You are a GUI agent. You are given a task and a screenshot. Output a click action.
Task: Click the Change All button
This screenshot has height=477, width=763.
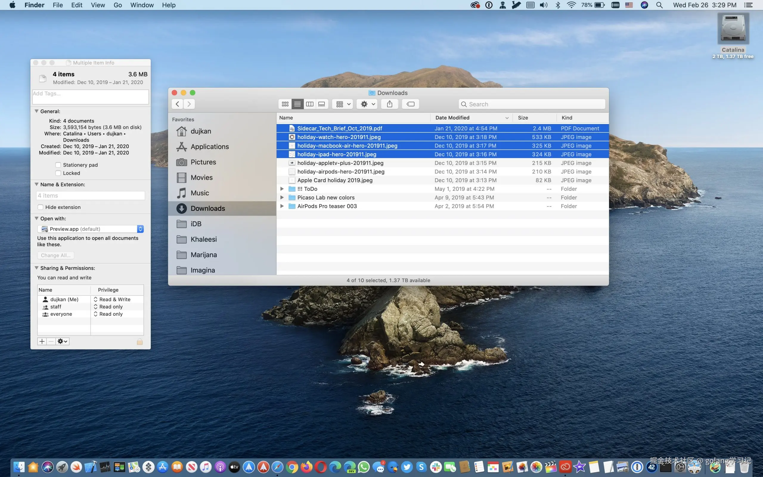click(55, 255)
